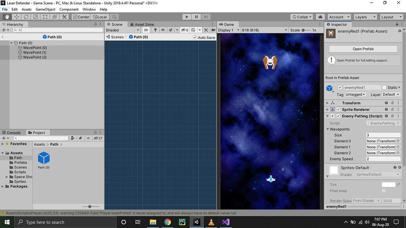Select the Hand tool in toolbar
This screenshot has height=228, width=406.
click(x=7, y=17)
